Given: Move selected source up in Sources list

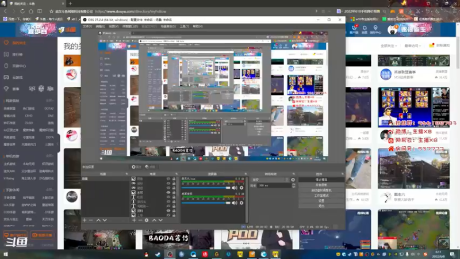Looking at the screenshot, I should click(x=154, y=220).
